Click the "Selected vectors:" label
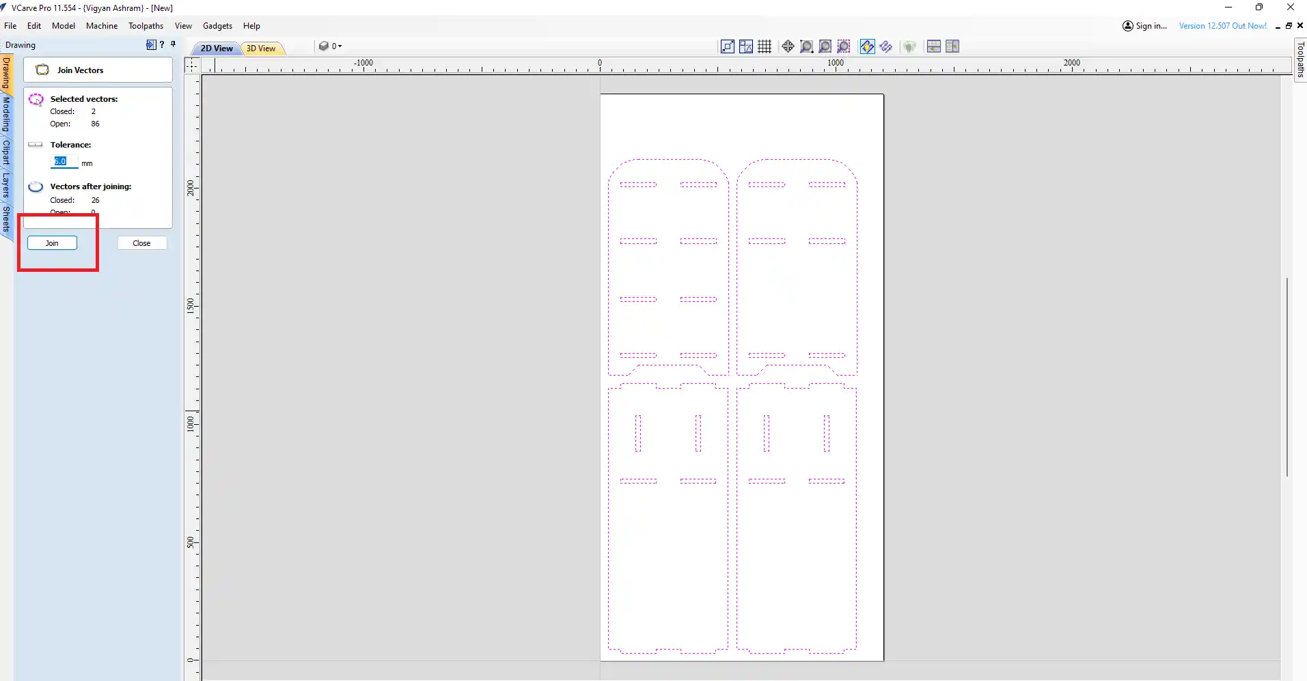The width and height of the screenshot is (1307, 681). (x=84, y=99)
